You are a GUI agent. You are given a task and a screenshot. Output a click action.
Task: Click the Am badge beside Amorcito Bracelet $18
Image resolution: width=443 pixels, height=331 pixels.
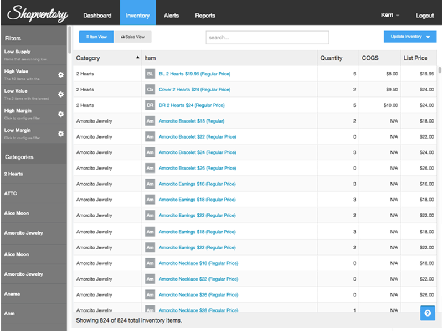(x=150, y=120)
